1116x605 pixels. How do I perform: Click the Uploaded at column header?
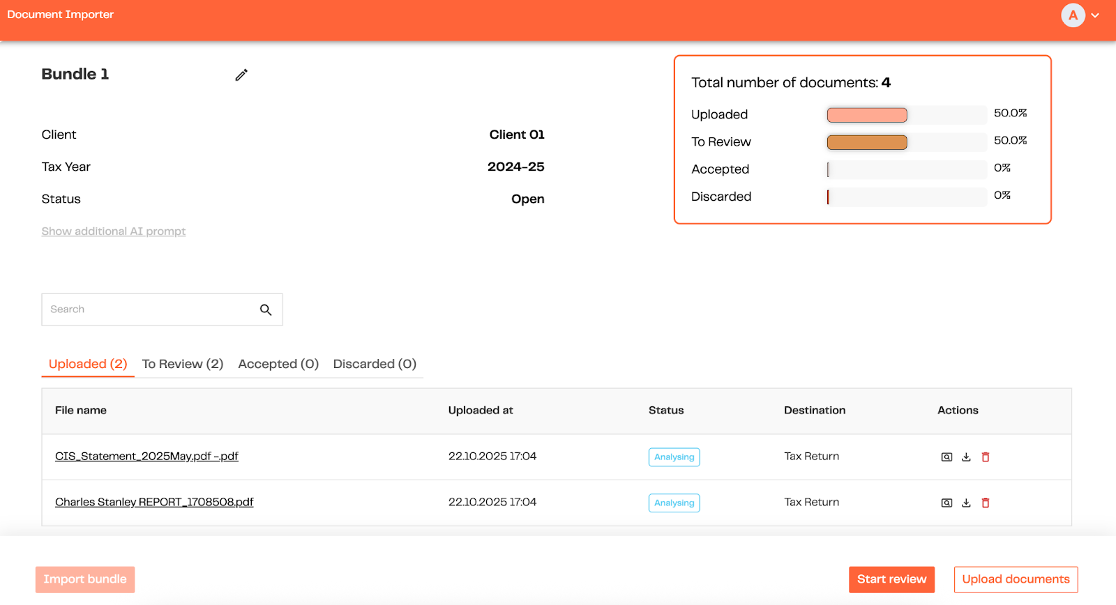481,411
